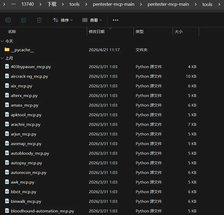
Task: Navigate to the 下载 breadcrumb folder
Action: pos(52,4)
